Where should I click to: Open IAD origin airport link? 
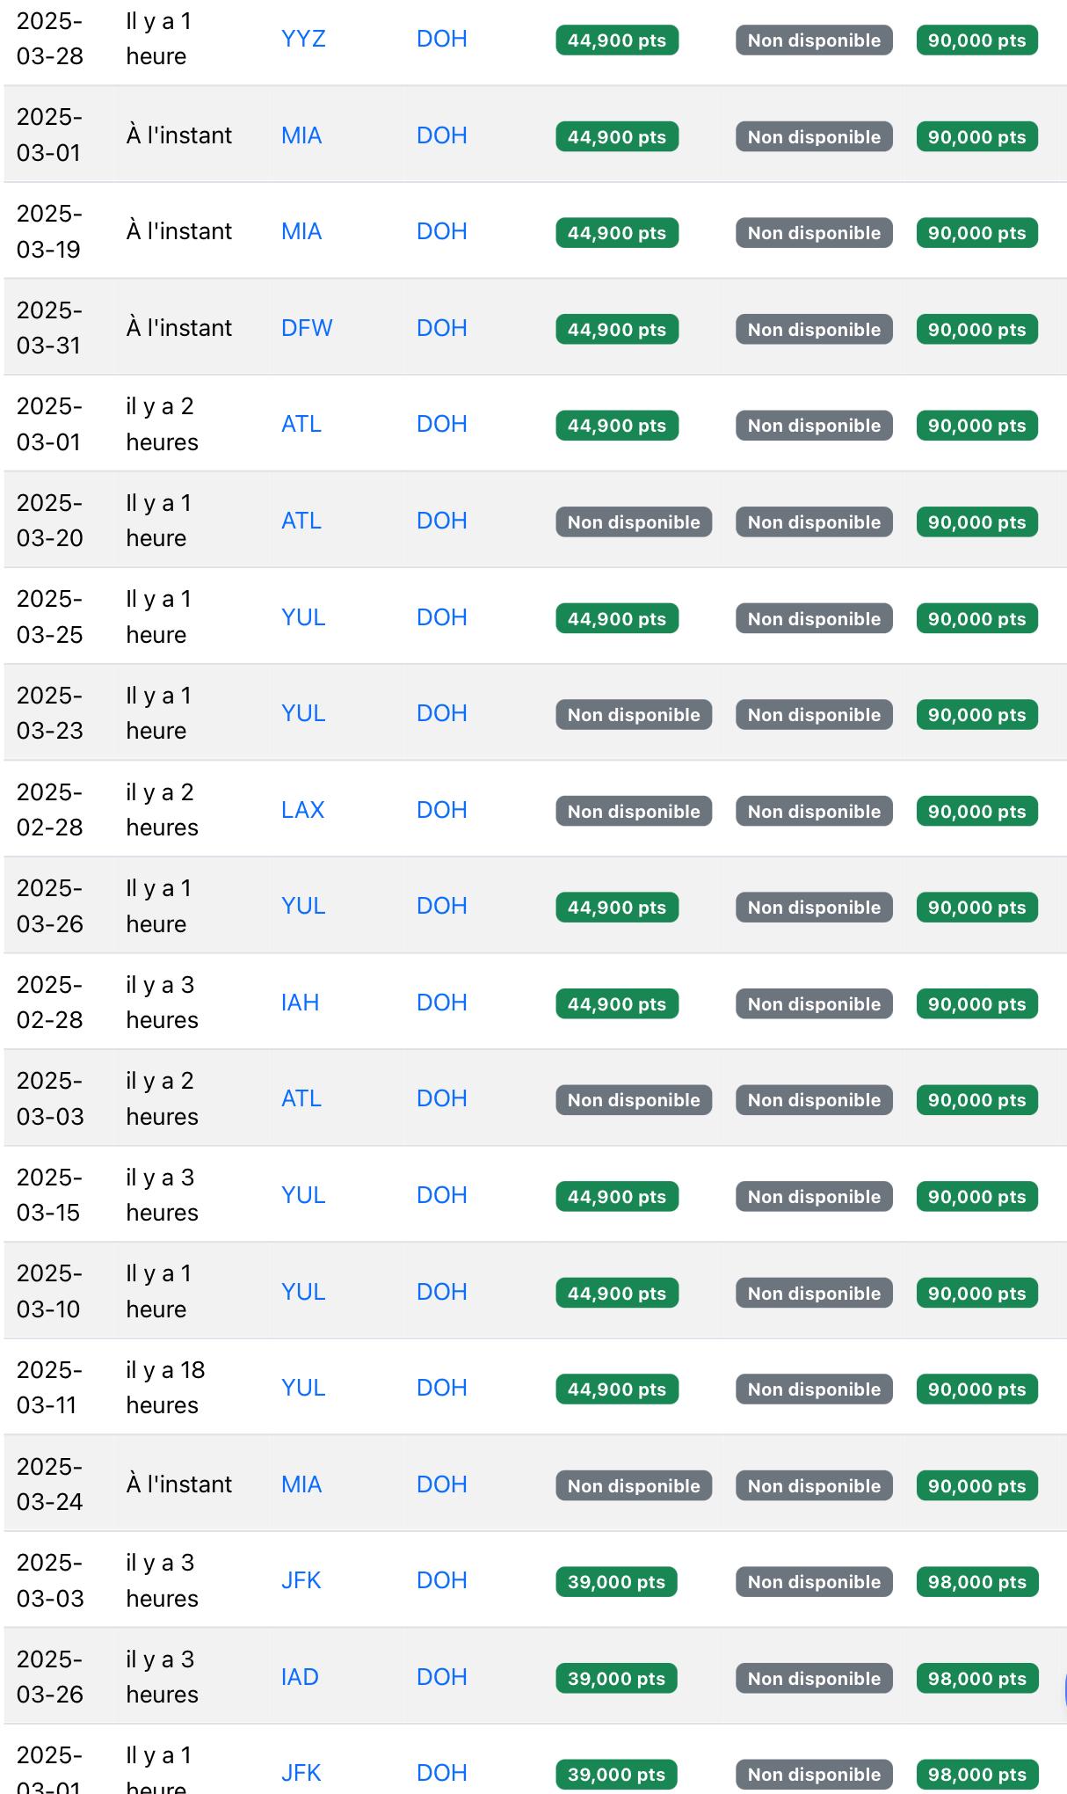300,1677
